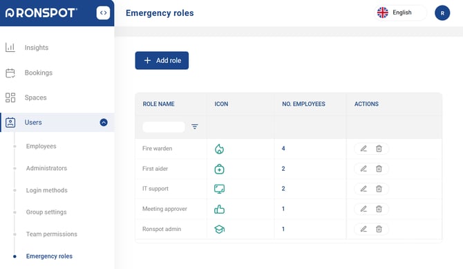Click the Meeting approver thumbs-up icon
The height and width of the screenshot is (269, 463).
pos(219,209)
